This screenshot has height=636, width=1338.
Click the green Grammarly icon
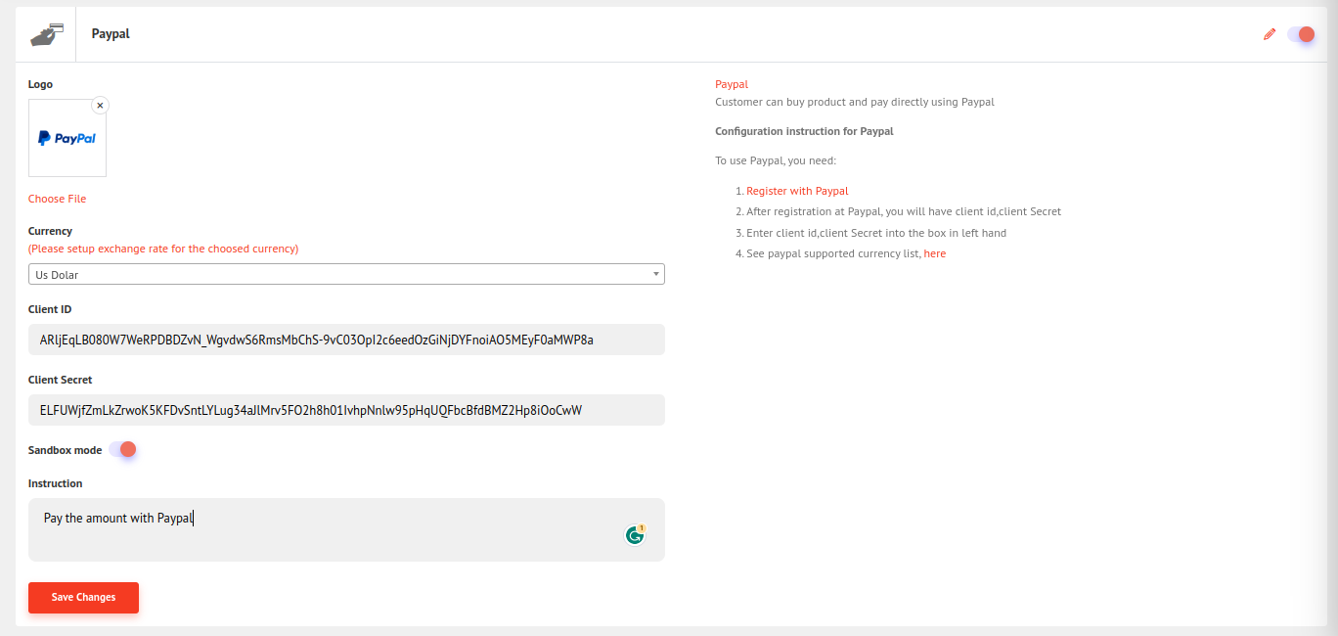635,534
